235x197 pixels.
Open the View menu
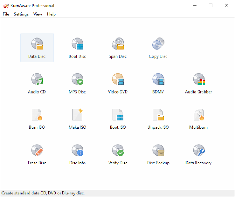coord(38,14)
